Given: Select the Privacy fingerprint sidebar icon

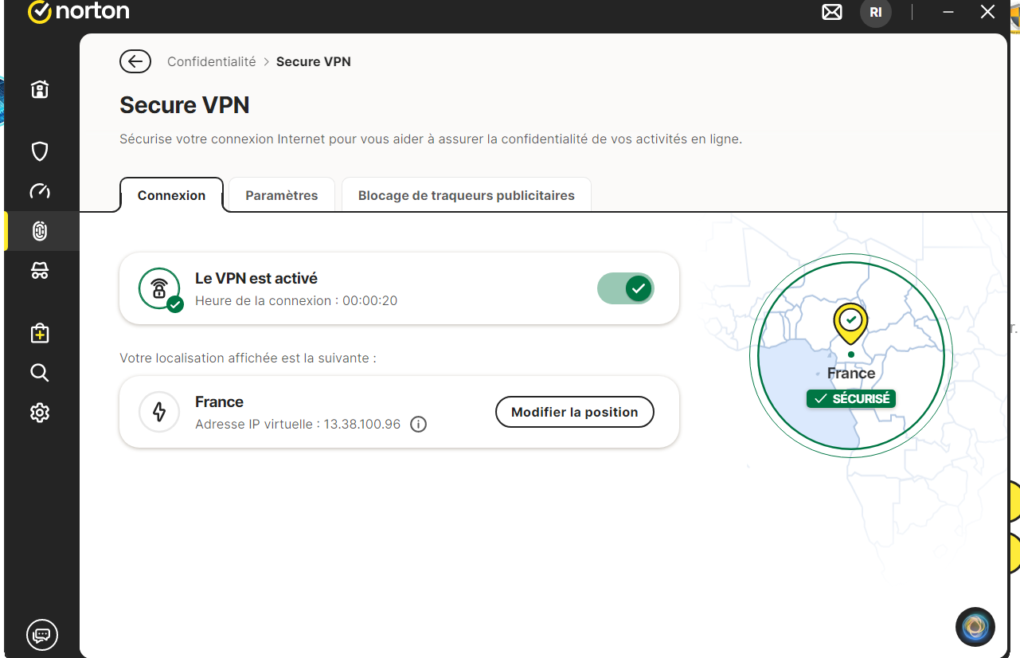Looking at the screenshot, I should coord(40,231).
